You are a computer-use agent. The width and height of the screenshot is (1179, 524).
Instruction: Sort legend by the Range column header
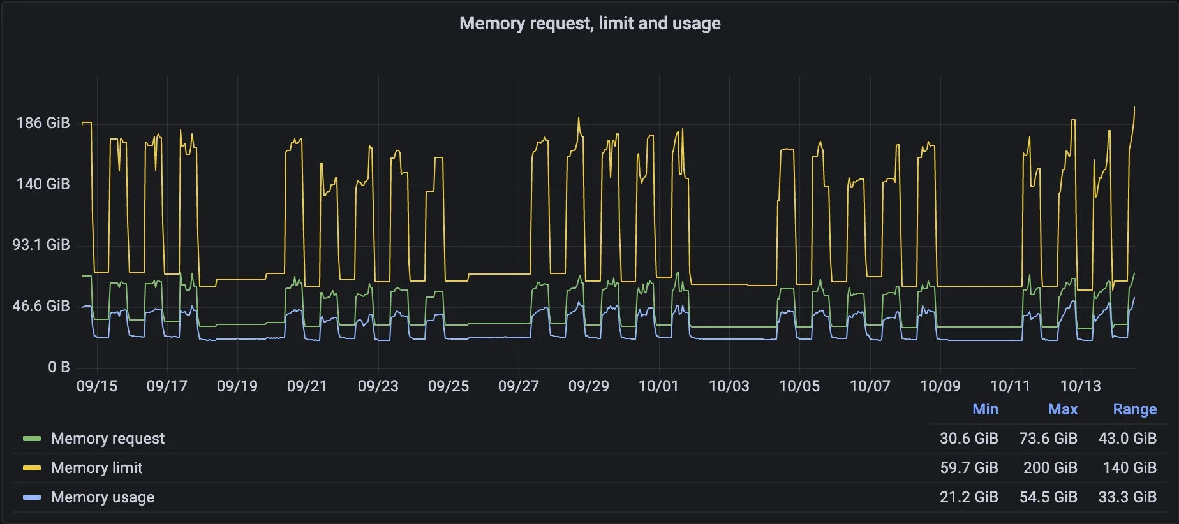coord(1134,409)
